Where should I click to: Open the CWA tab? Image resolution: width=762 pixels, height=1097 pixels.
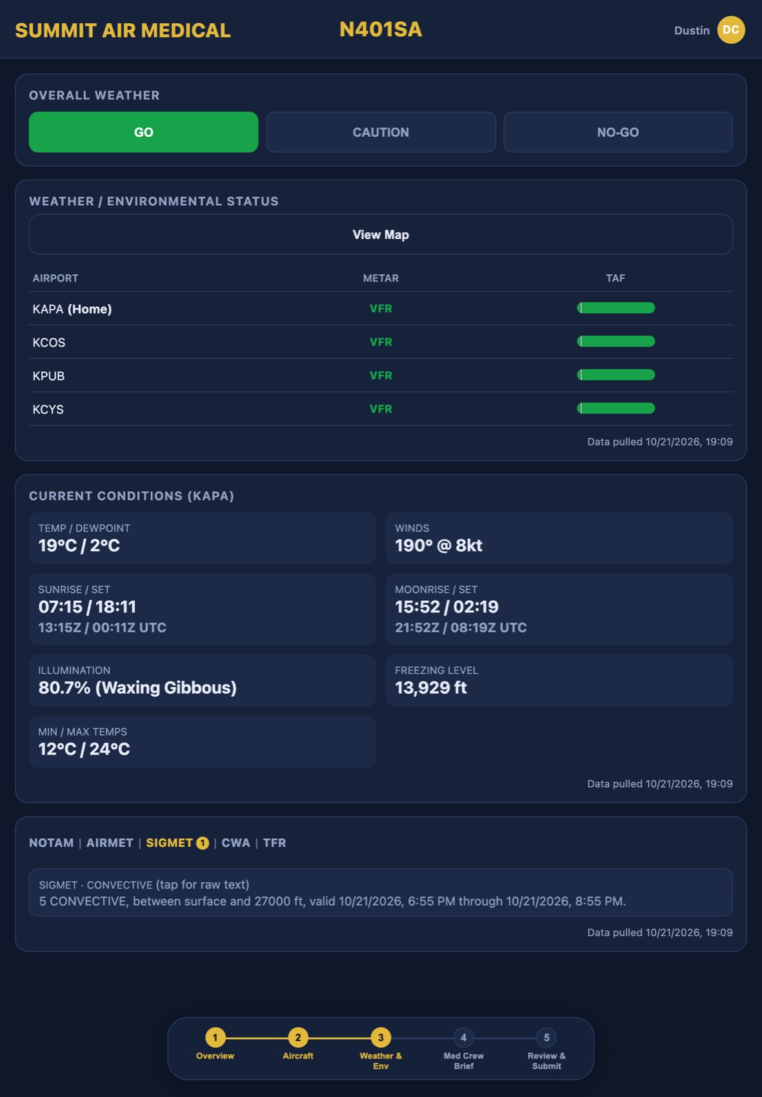coord(236,843)
